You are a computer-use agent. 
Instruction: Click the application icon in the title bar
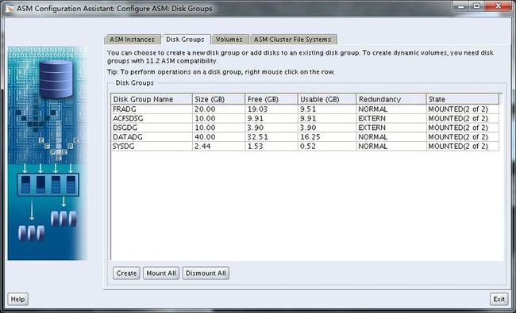point(10,9)
